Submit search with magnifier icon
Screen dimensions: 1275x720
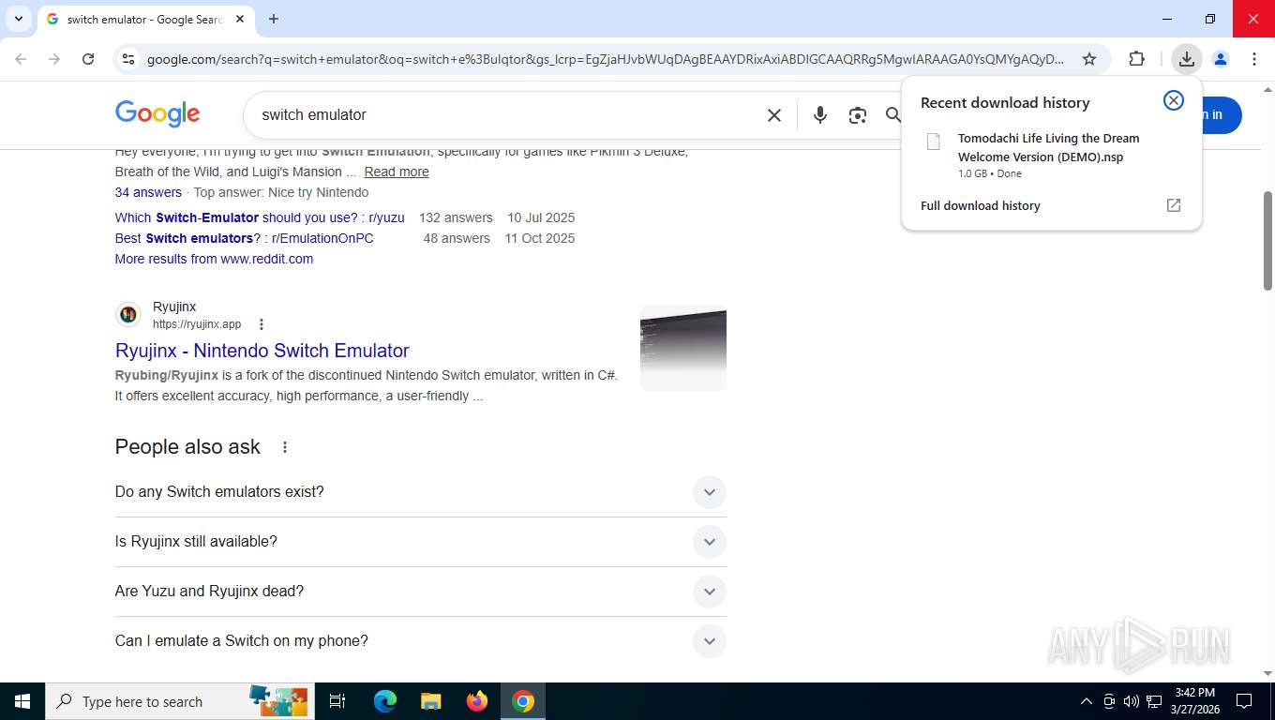893,115
